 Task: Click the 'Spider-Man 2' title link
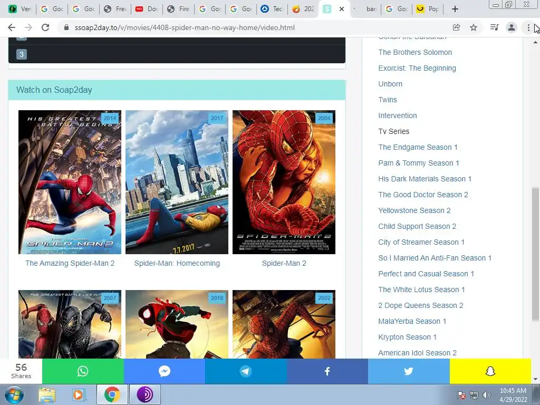(x=284, y=264)
